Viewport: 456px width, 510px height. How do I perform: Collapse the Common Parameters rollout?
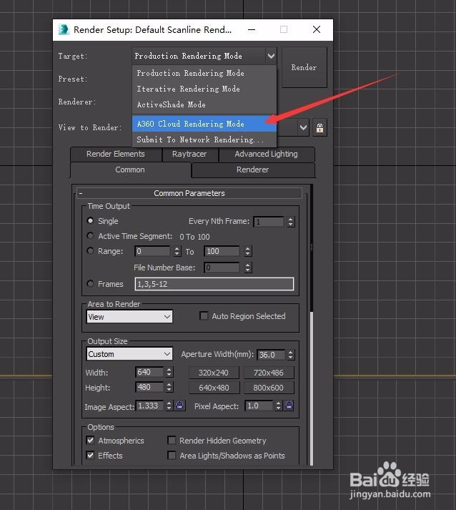point(189,193)
